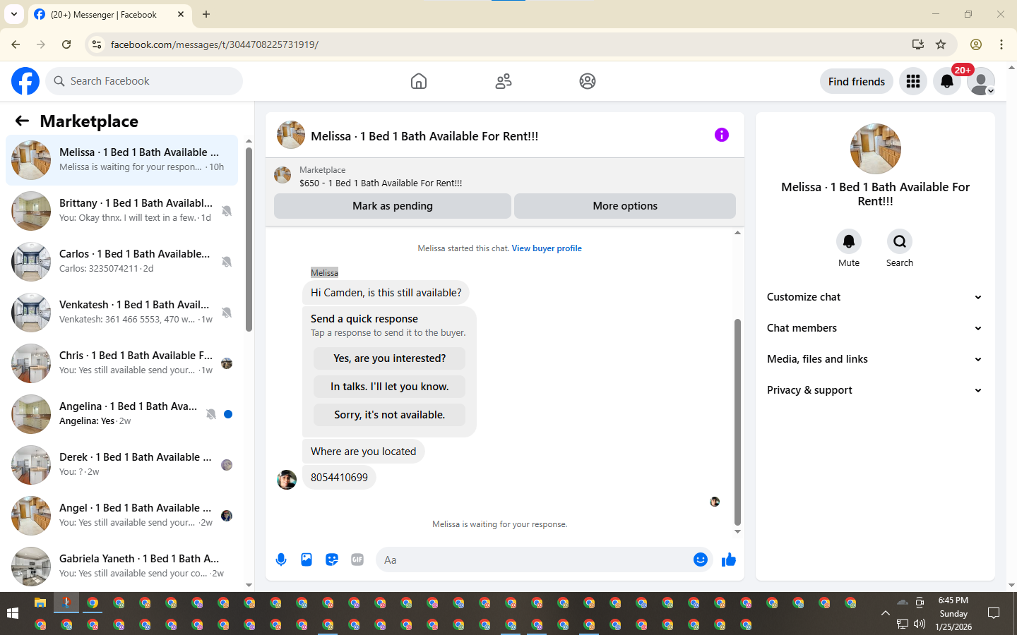Click the browser Forward arrow
Screen dimensions: 1017x635
pos(41,44)
